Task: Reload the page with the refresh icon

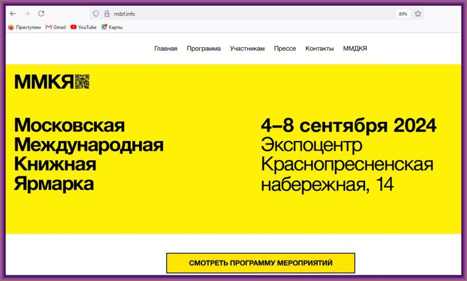Action: [x=41, y=14]
